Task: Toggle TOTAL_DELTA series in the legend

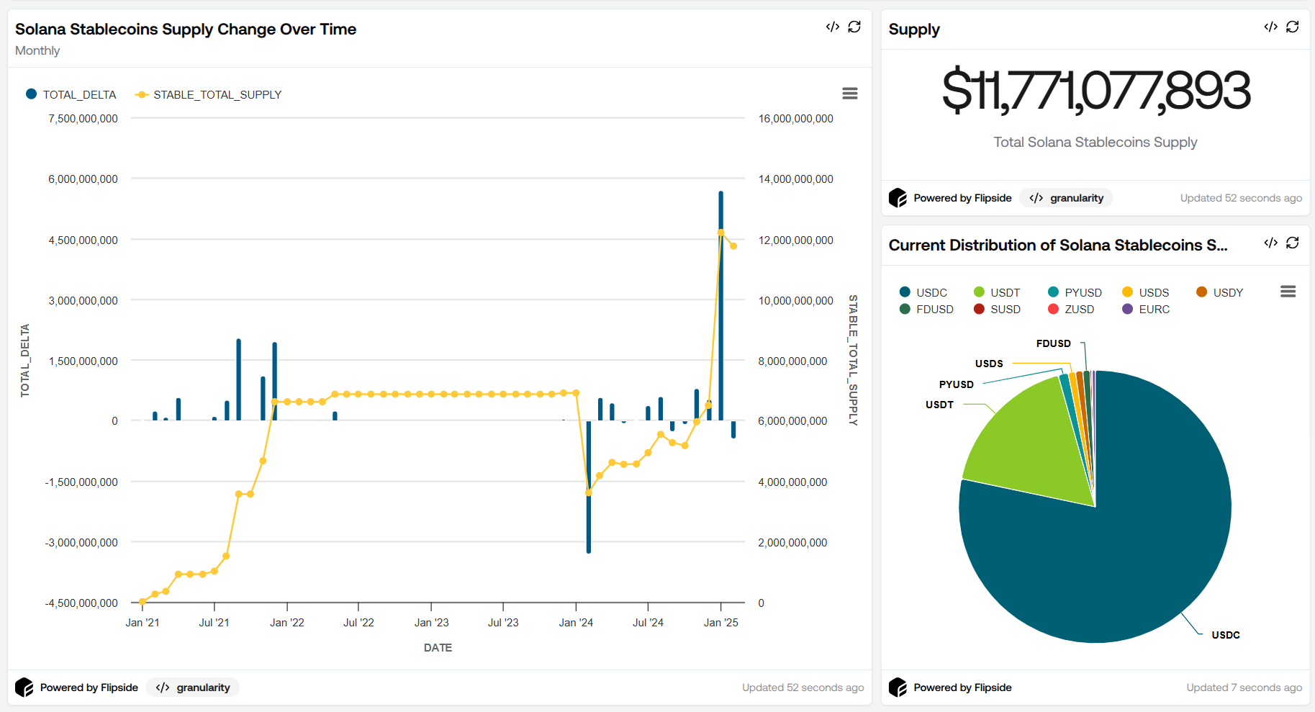Action: click(x=71, y=94)
